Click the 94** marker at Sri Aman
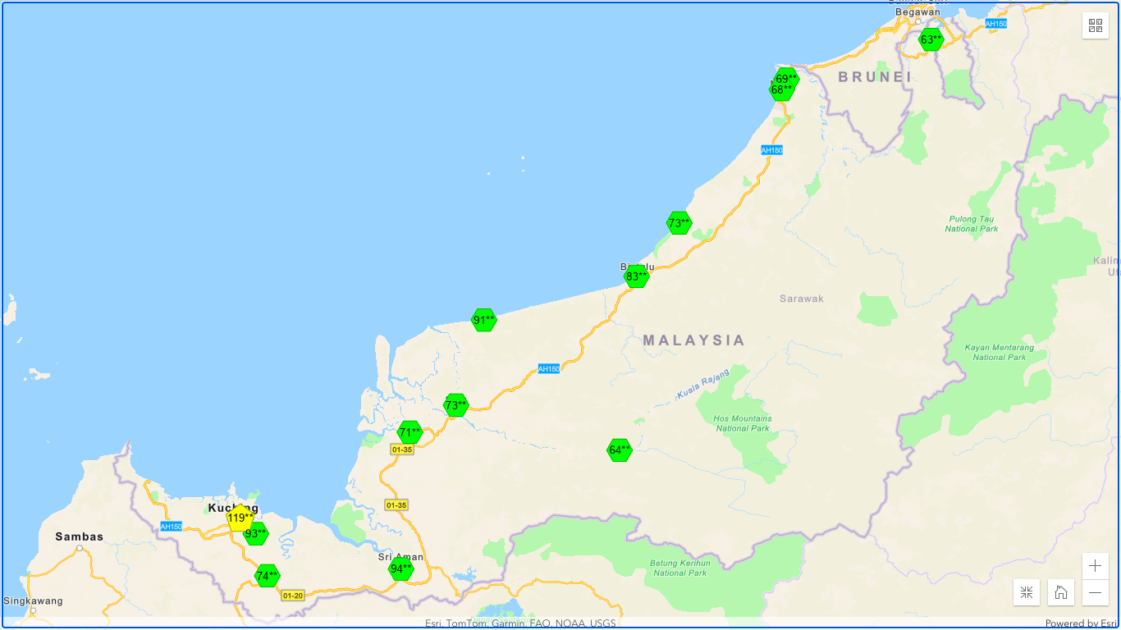This screenshot has width=1121, height=630. tap(401, 569)
